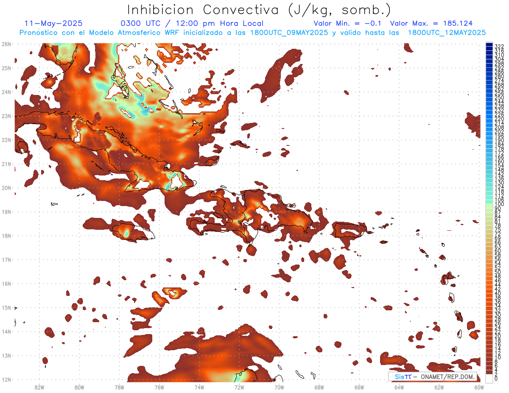Click the "74W" longitude label
This screenshot has height=393, width=509.
199,387
